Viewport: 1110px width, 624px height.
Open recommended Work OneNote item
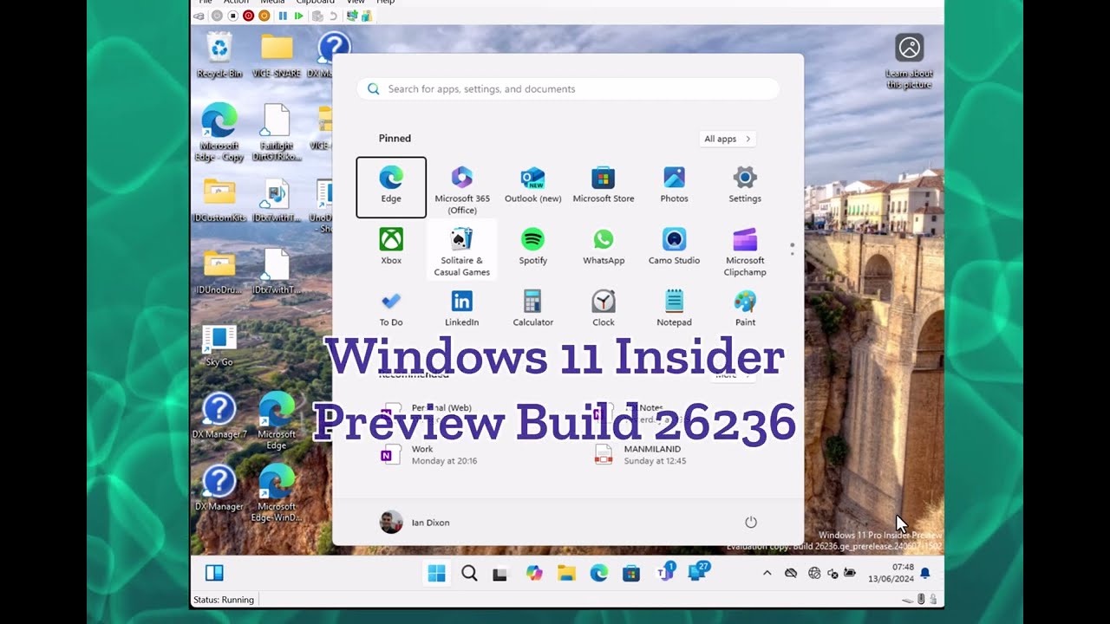(x=429, y=455)
